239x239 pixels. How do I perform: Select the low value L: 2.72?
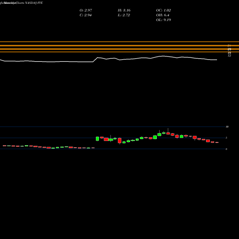point(124,15)
